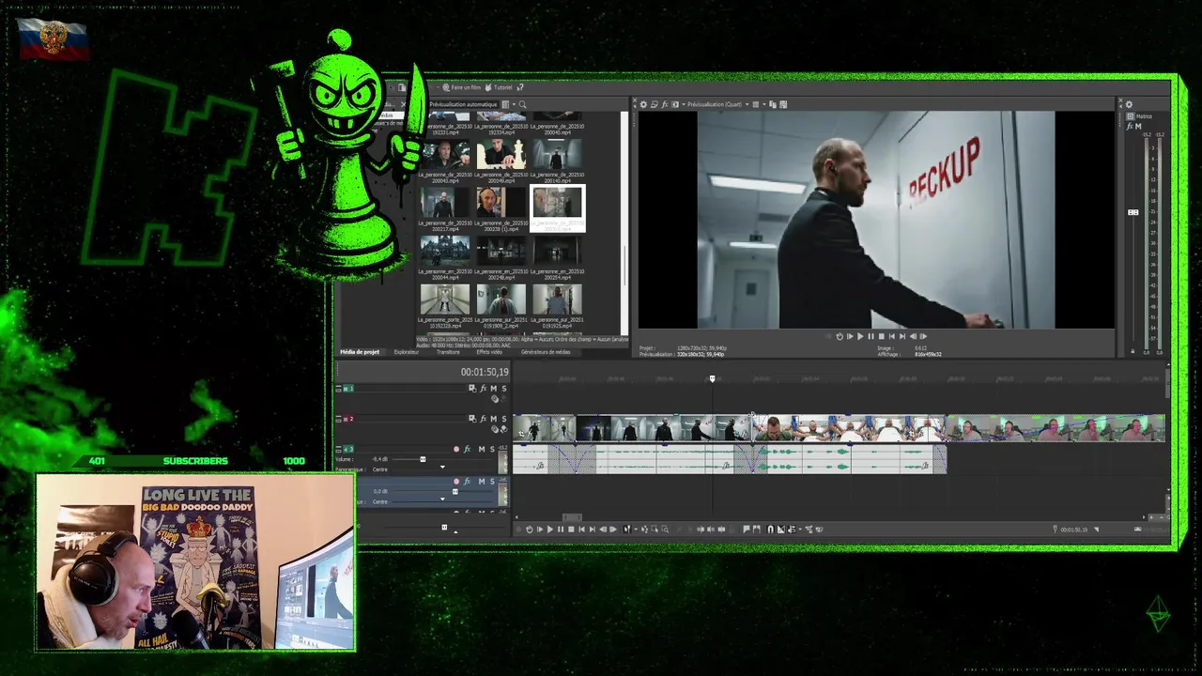Open audio track 4 fx icon
Viewport: 1202px width, 676px height.
(x=467, y=482)
